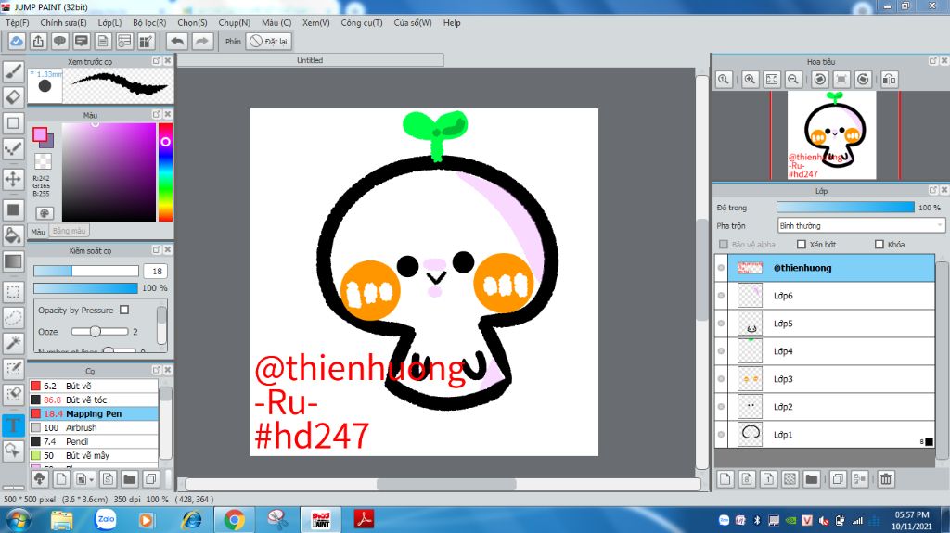Click the cloud save icon in toolbar
Screen dimensions: 950x533
point(17,41)
